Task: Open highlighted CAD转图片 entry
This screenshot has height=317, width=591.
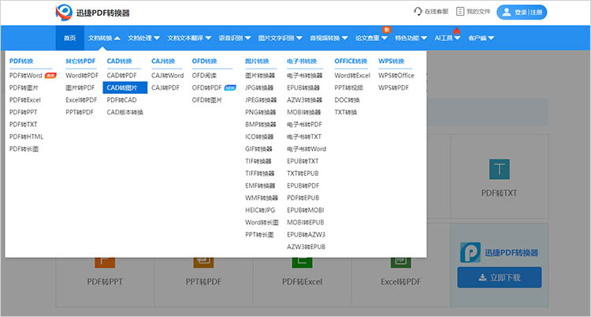Action: [125, 88]
